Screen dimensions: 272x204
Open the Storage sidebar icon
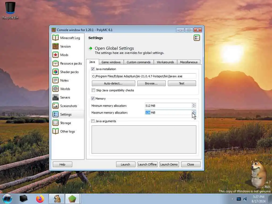coord(56,123)
